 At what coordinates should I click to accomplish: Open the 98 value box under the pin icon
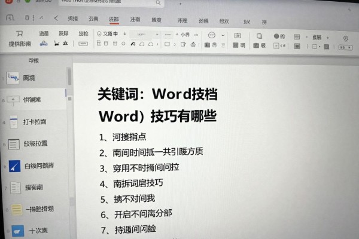(345, 47)
